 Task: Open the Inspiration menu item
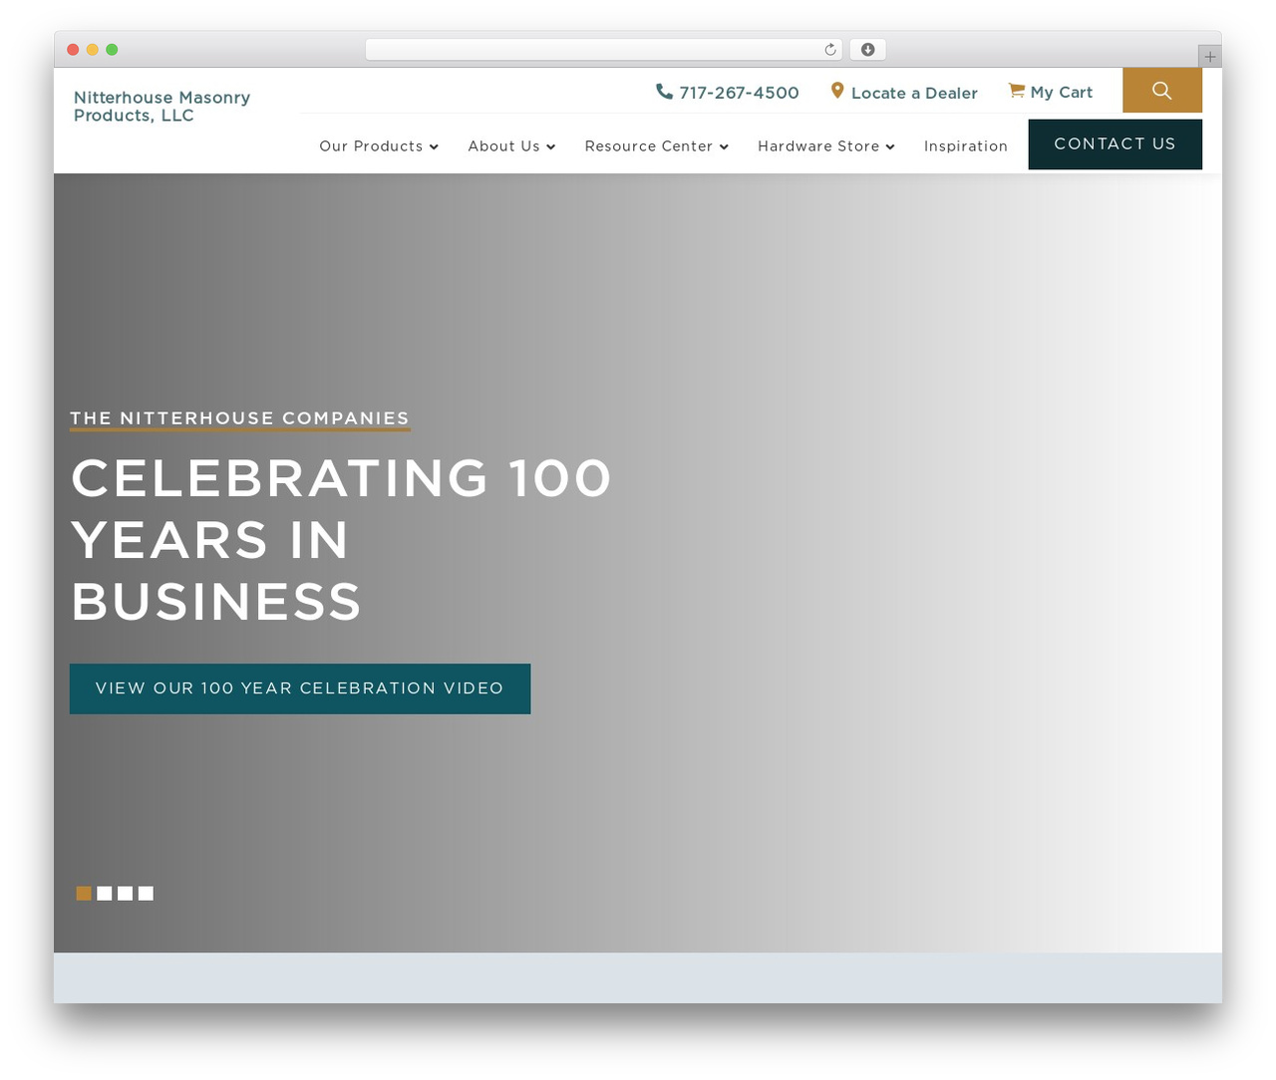coord(966,146)
